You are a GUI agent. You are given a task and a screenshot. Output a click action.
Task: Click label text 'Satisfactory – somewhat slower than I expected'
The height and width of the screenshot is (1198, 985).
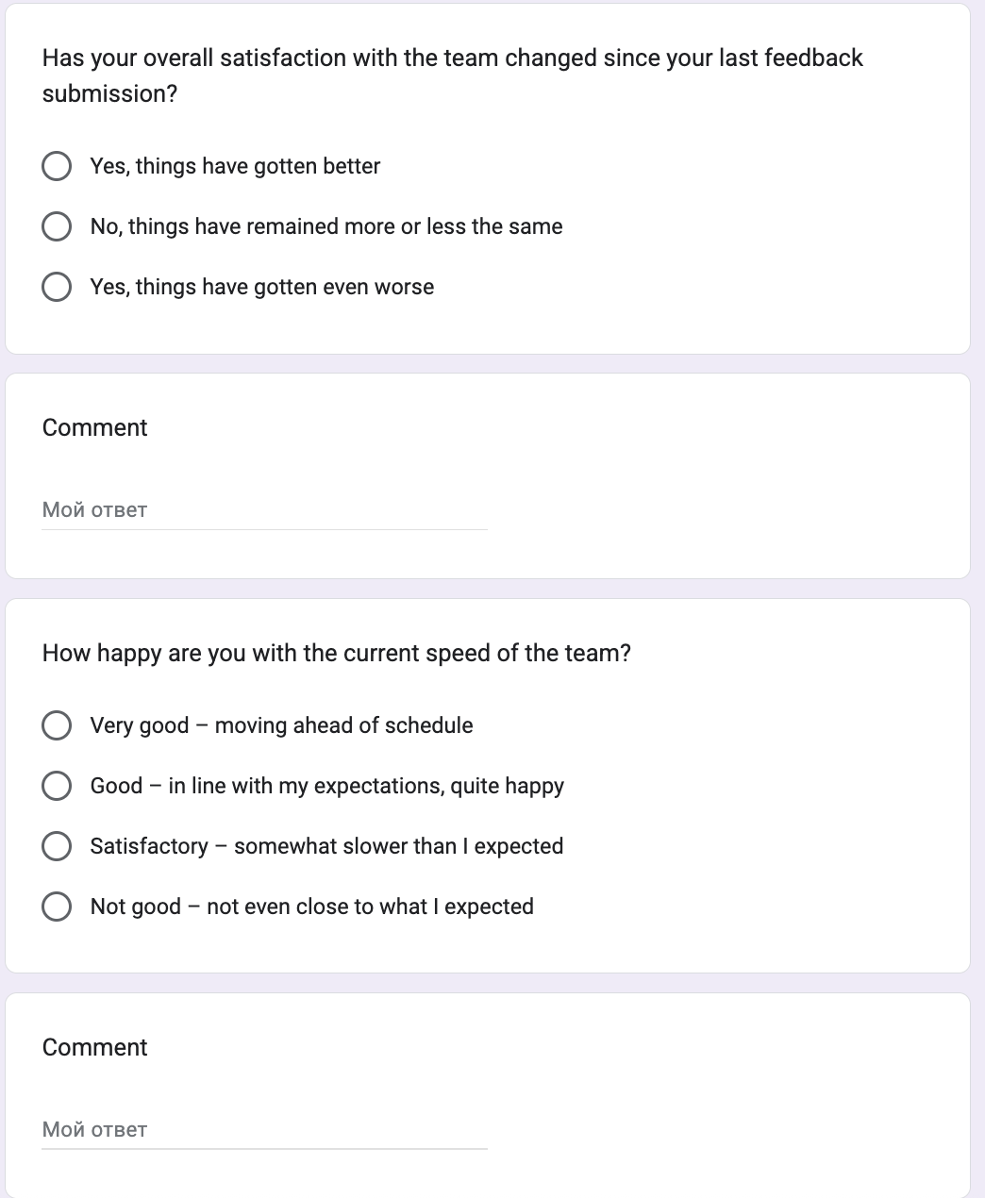tap(326, 846)
